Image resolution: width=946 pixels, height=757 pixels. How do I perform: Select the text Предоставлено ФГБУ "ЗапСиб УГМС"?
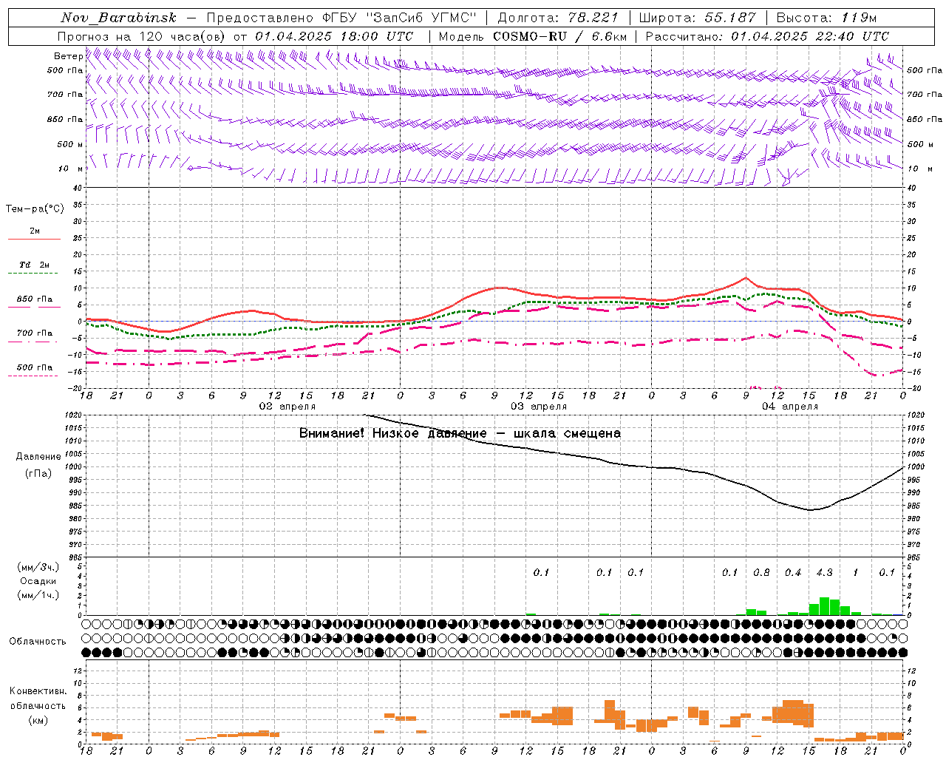click(341, 18)
